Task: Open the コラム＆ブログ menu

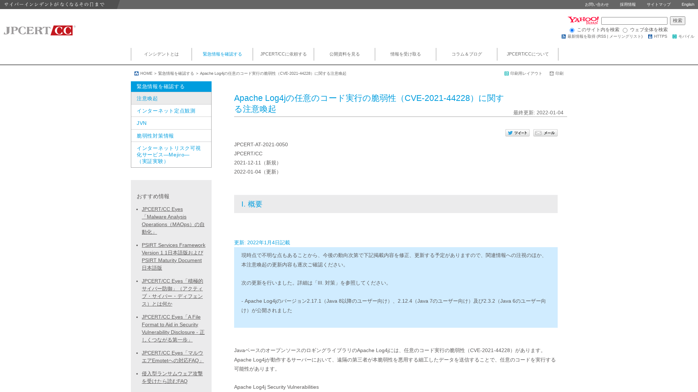Action: [x=467, y=54]
